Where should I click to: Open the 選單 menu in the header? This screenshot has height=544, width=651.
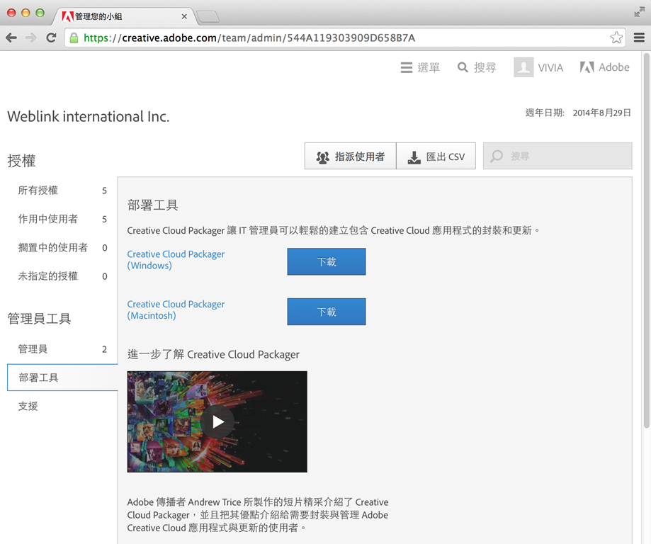coord(420,67)
